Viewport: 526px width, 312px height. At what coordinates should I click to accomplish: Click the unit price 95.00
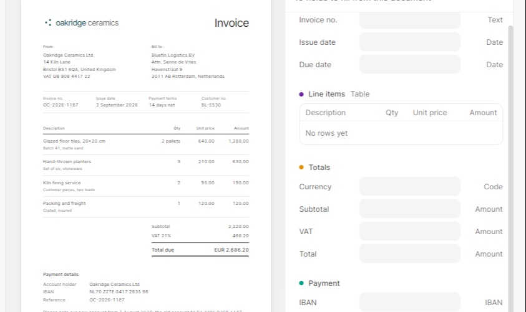click(x=208, y=183)
